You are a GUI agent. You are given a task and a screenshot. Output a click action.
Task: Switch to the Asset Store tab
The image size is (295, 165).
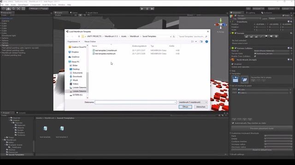click(x=92, y=13)
